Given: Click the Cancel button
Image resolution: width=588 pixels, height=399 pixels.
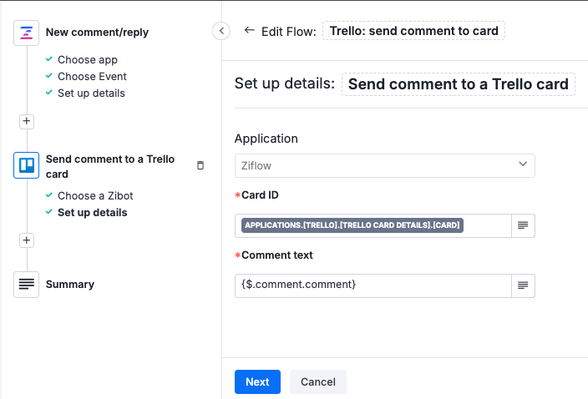Looking at the screenshot, I should [x=318, y=381].
